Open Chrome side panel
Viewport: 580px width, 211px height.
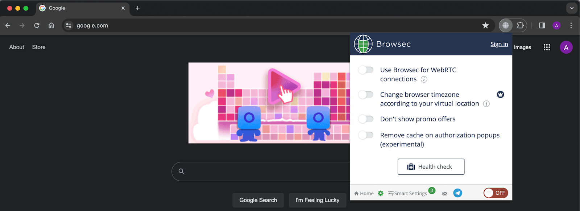(542, 25)
